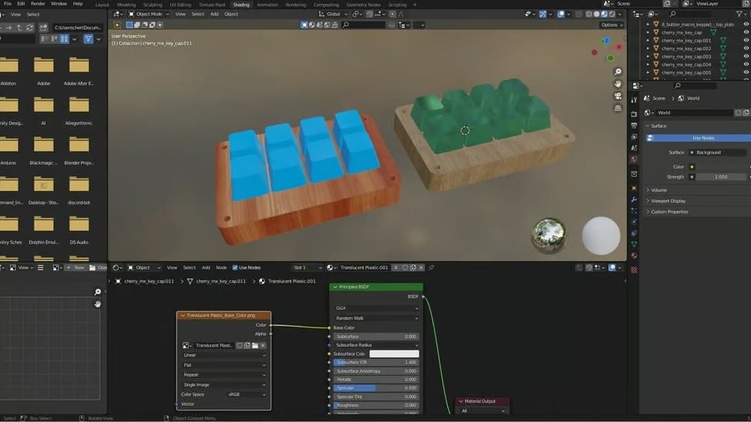Open the viewport Options button
Image resolution: width=751 pixels, height=422 pixels.
click(611, 25)
